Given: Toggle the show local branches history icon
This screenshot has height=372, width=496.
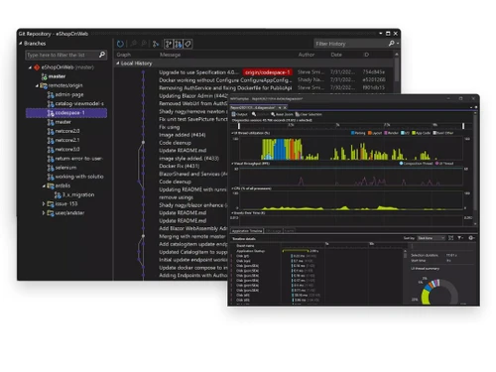Looking at the screenshot, I should [179, 44].
